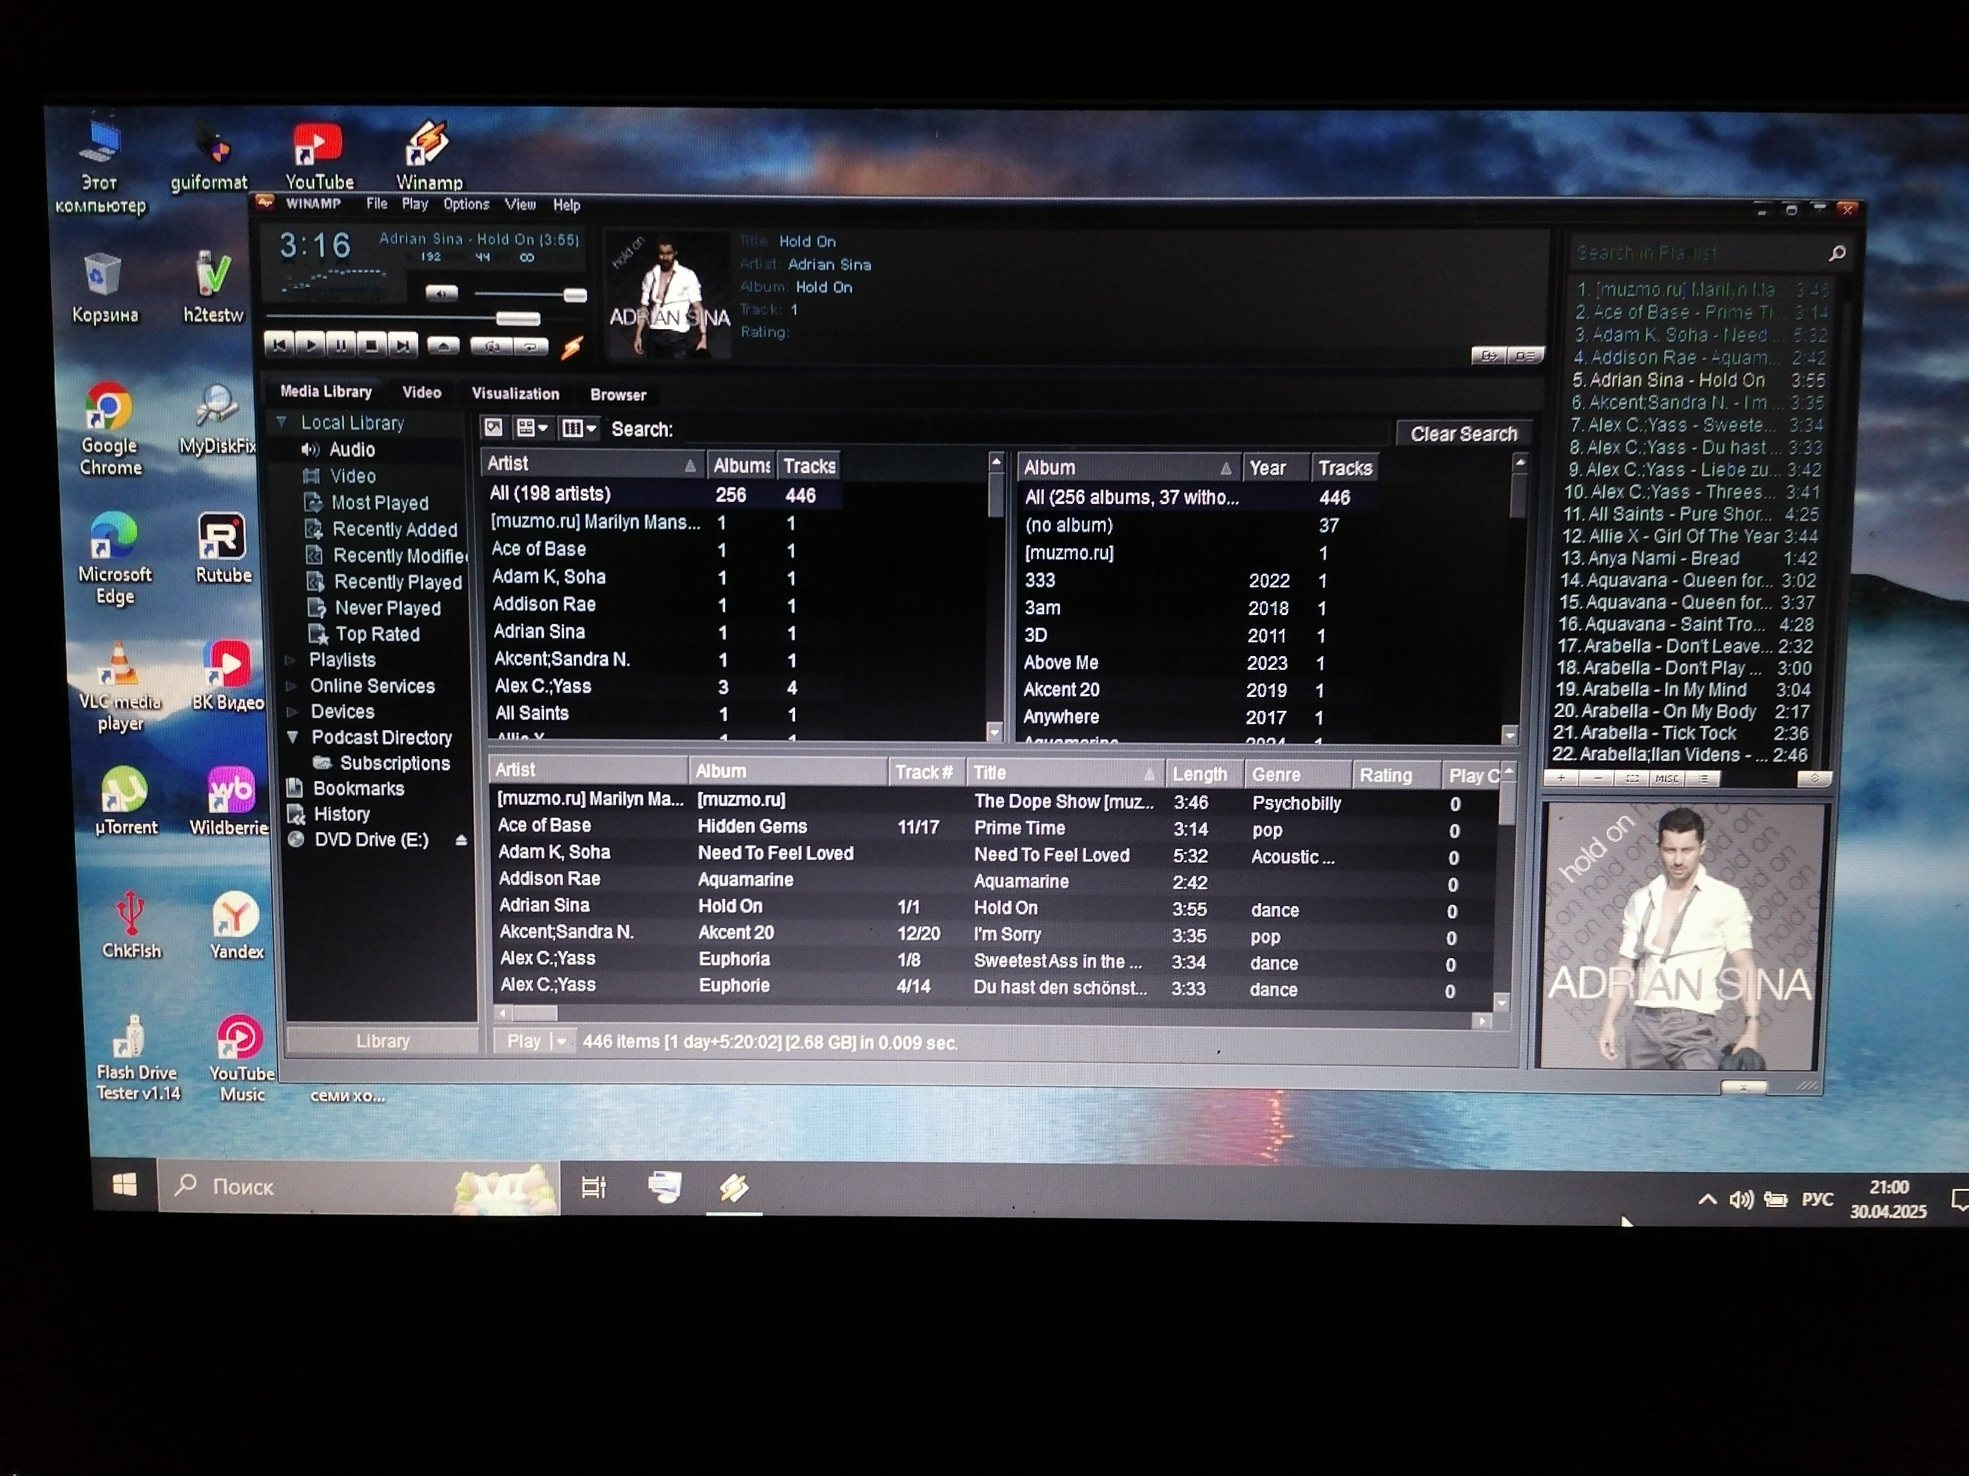This screenshot has width=1969, height=1476.
Task: Click playlist Remove (−) button
Action: [x=1597, y=778]
